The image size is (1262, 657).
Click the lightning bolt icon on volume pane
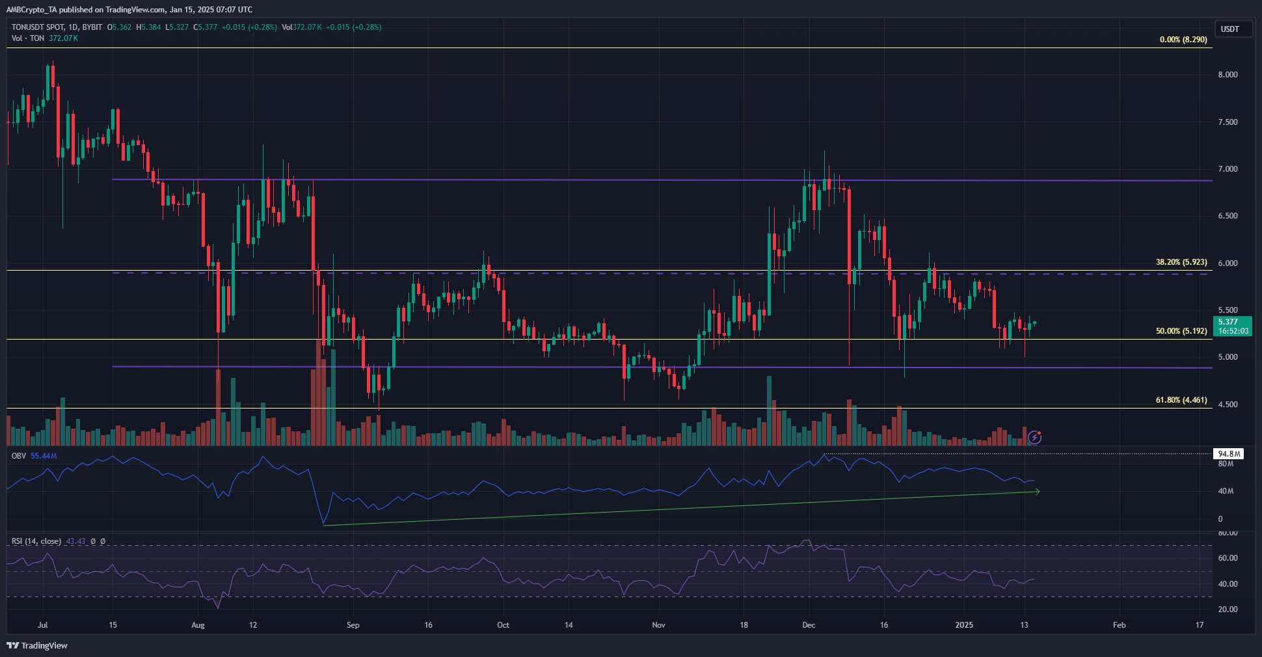(1034, 437)
